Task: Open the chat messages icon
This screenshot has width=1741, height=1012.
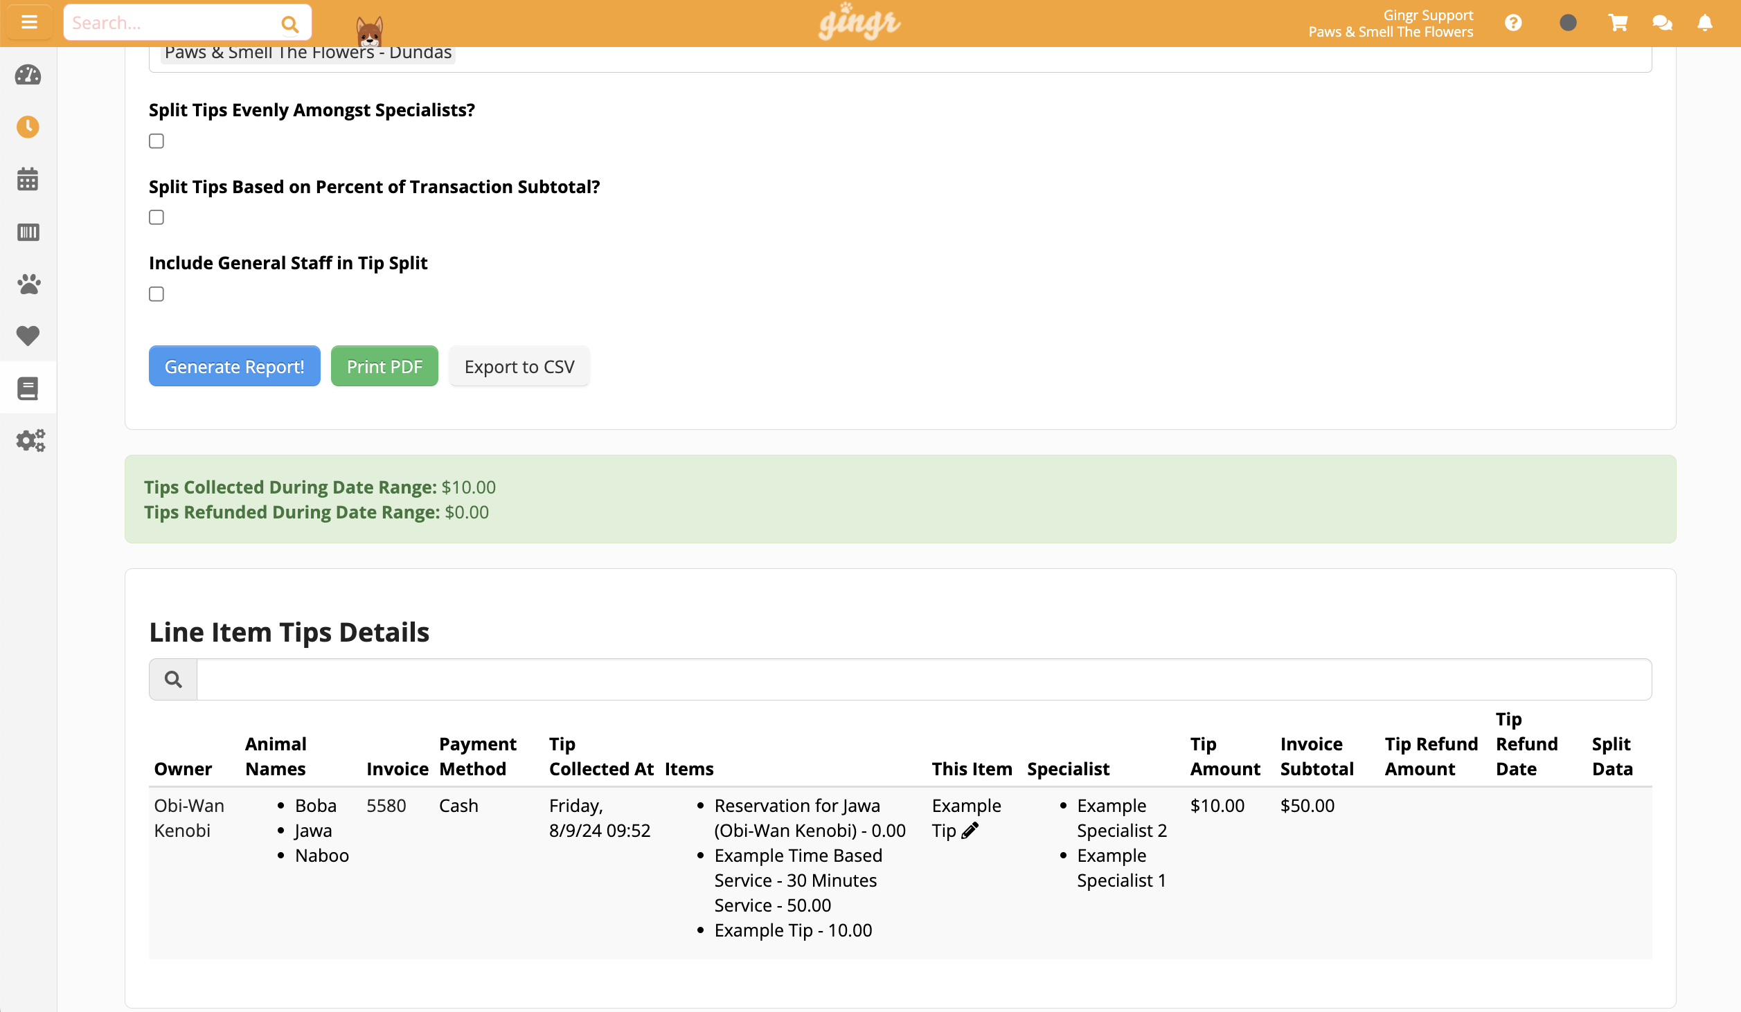Action: tap(1662, 22)
